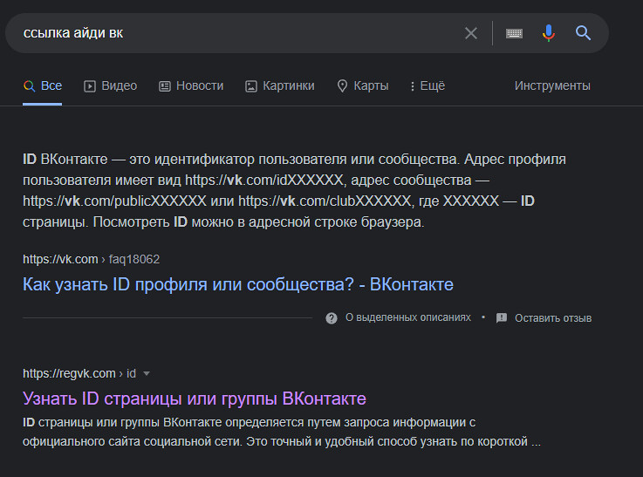Viewport: 643px width, 477px height.
Task: Select the "Все" tab
Action: (x=43, y=85)
